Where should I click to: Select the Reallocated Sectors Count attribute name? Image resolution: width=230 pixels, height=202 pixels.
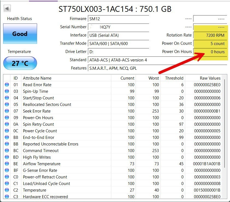coord(47,104)
